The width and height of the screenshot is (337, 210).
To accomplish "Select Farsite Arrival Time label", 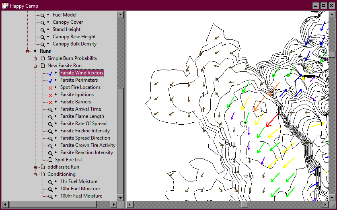I will [x=80, y=109].
